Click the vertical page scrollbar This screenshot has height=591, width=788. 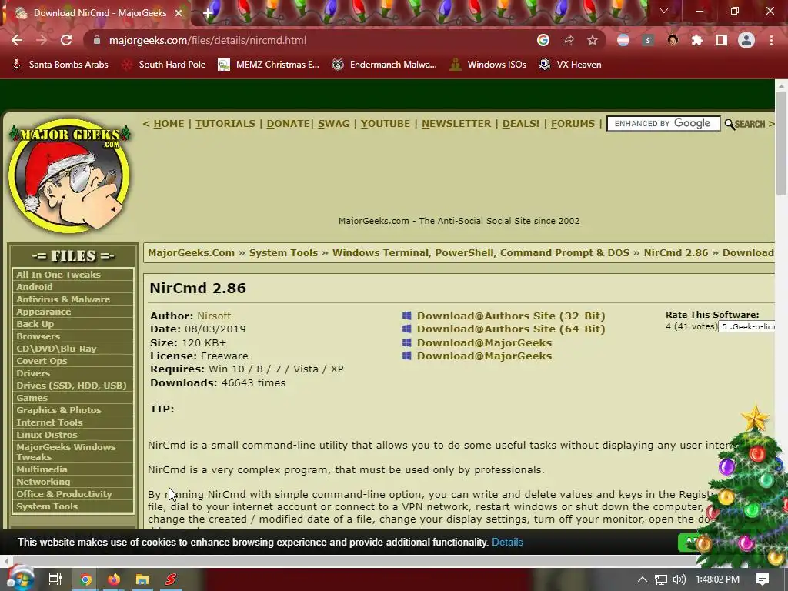[x=780, y=143]
